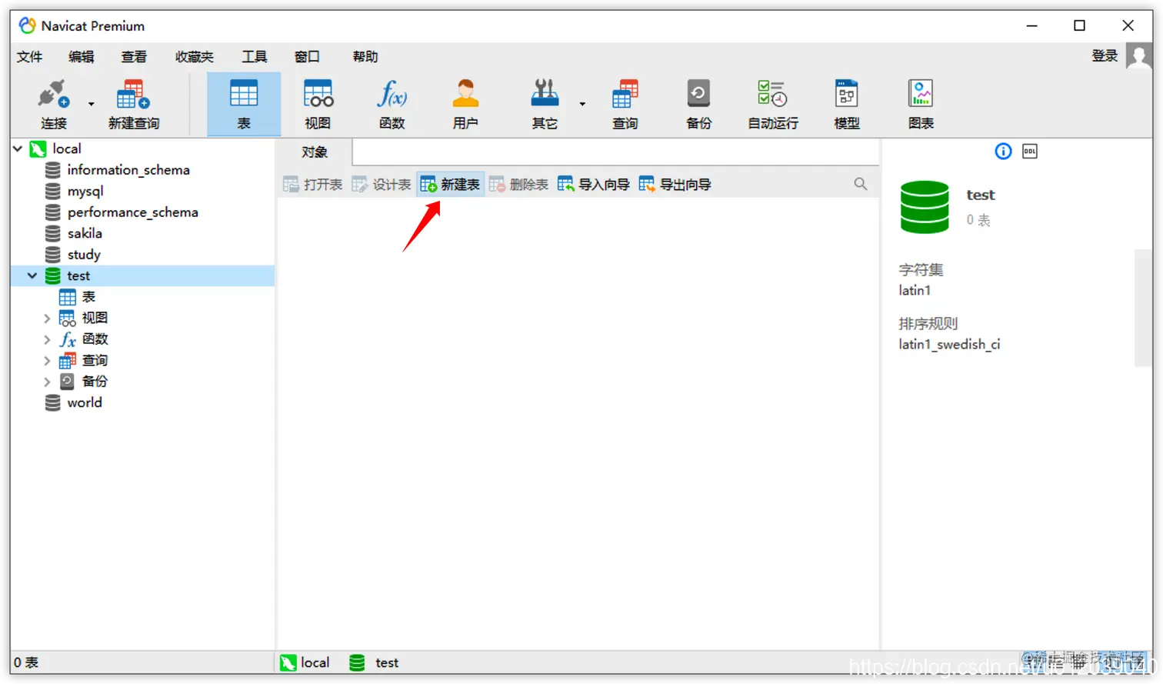Click the New Query (新建查询) toolbar icon
Image resolution: width=1163 pixels, height=684 pixels.
pos(133,95)
